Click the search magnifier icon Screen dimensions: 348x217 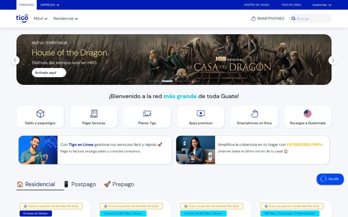pos(293,19)
